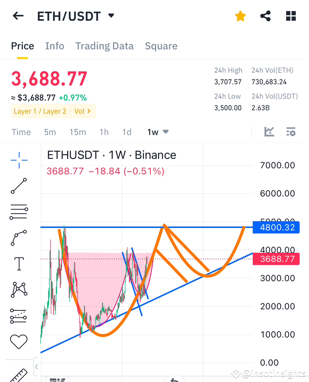Select the crosshair cursor tool
Image resolution: width=309 pixels, height=382 pixels.
[x=19, y=160]
